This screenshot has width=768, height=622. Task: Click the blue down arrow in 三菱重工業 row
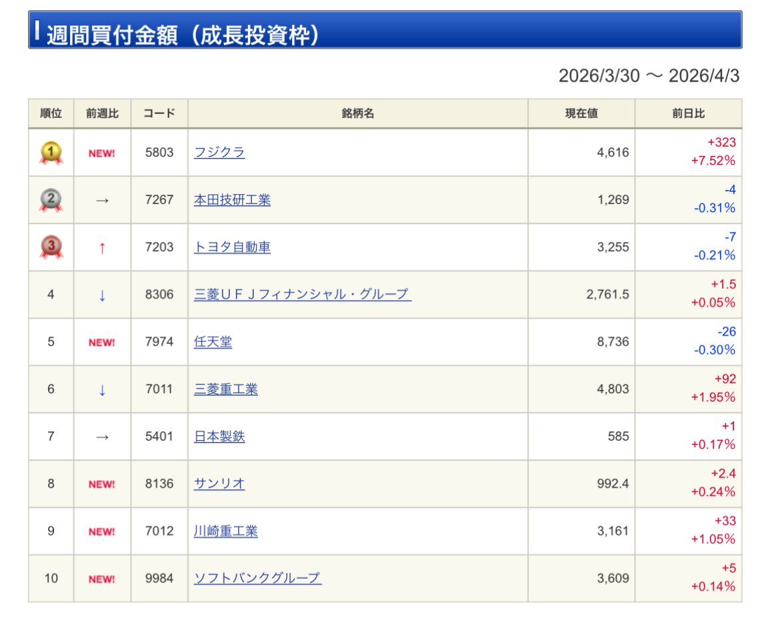pos(102,391)
